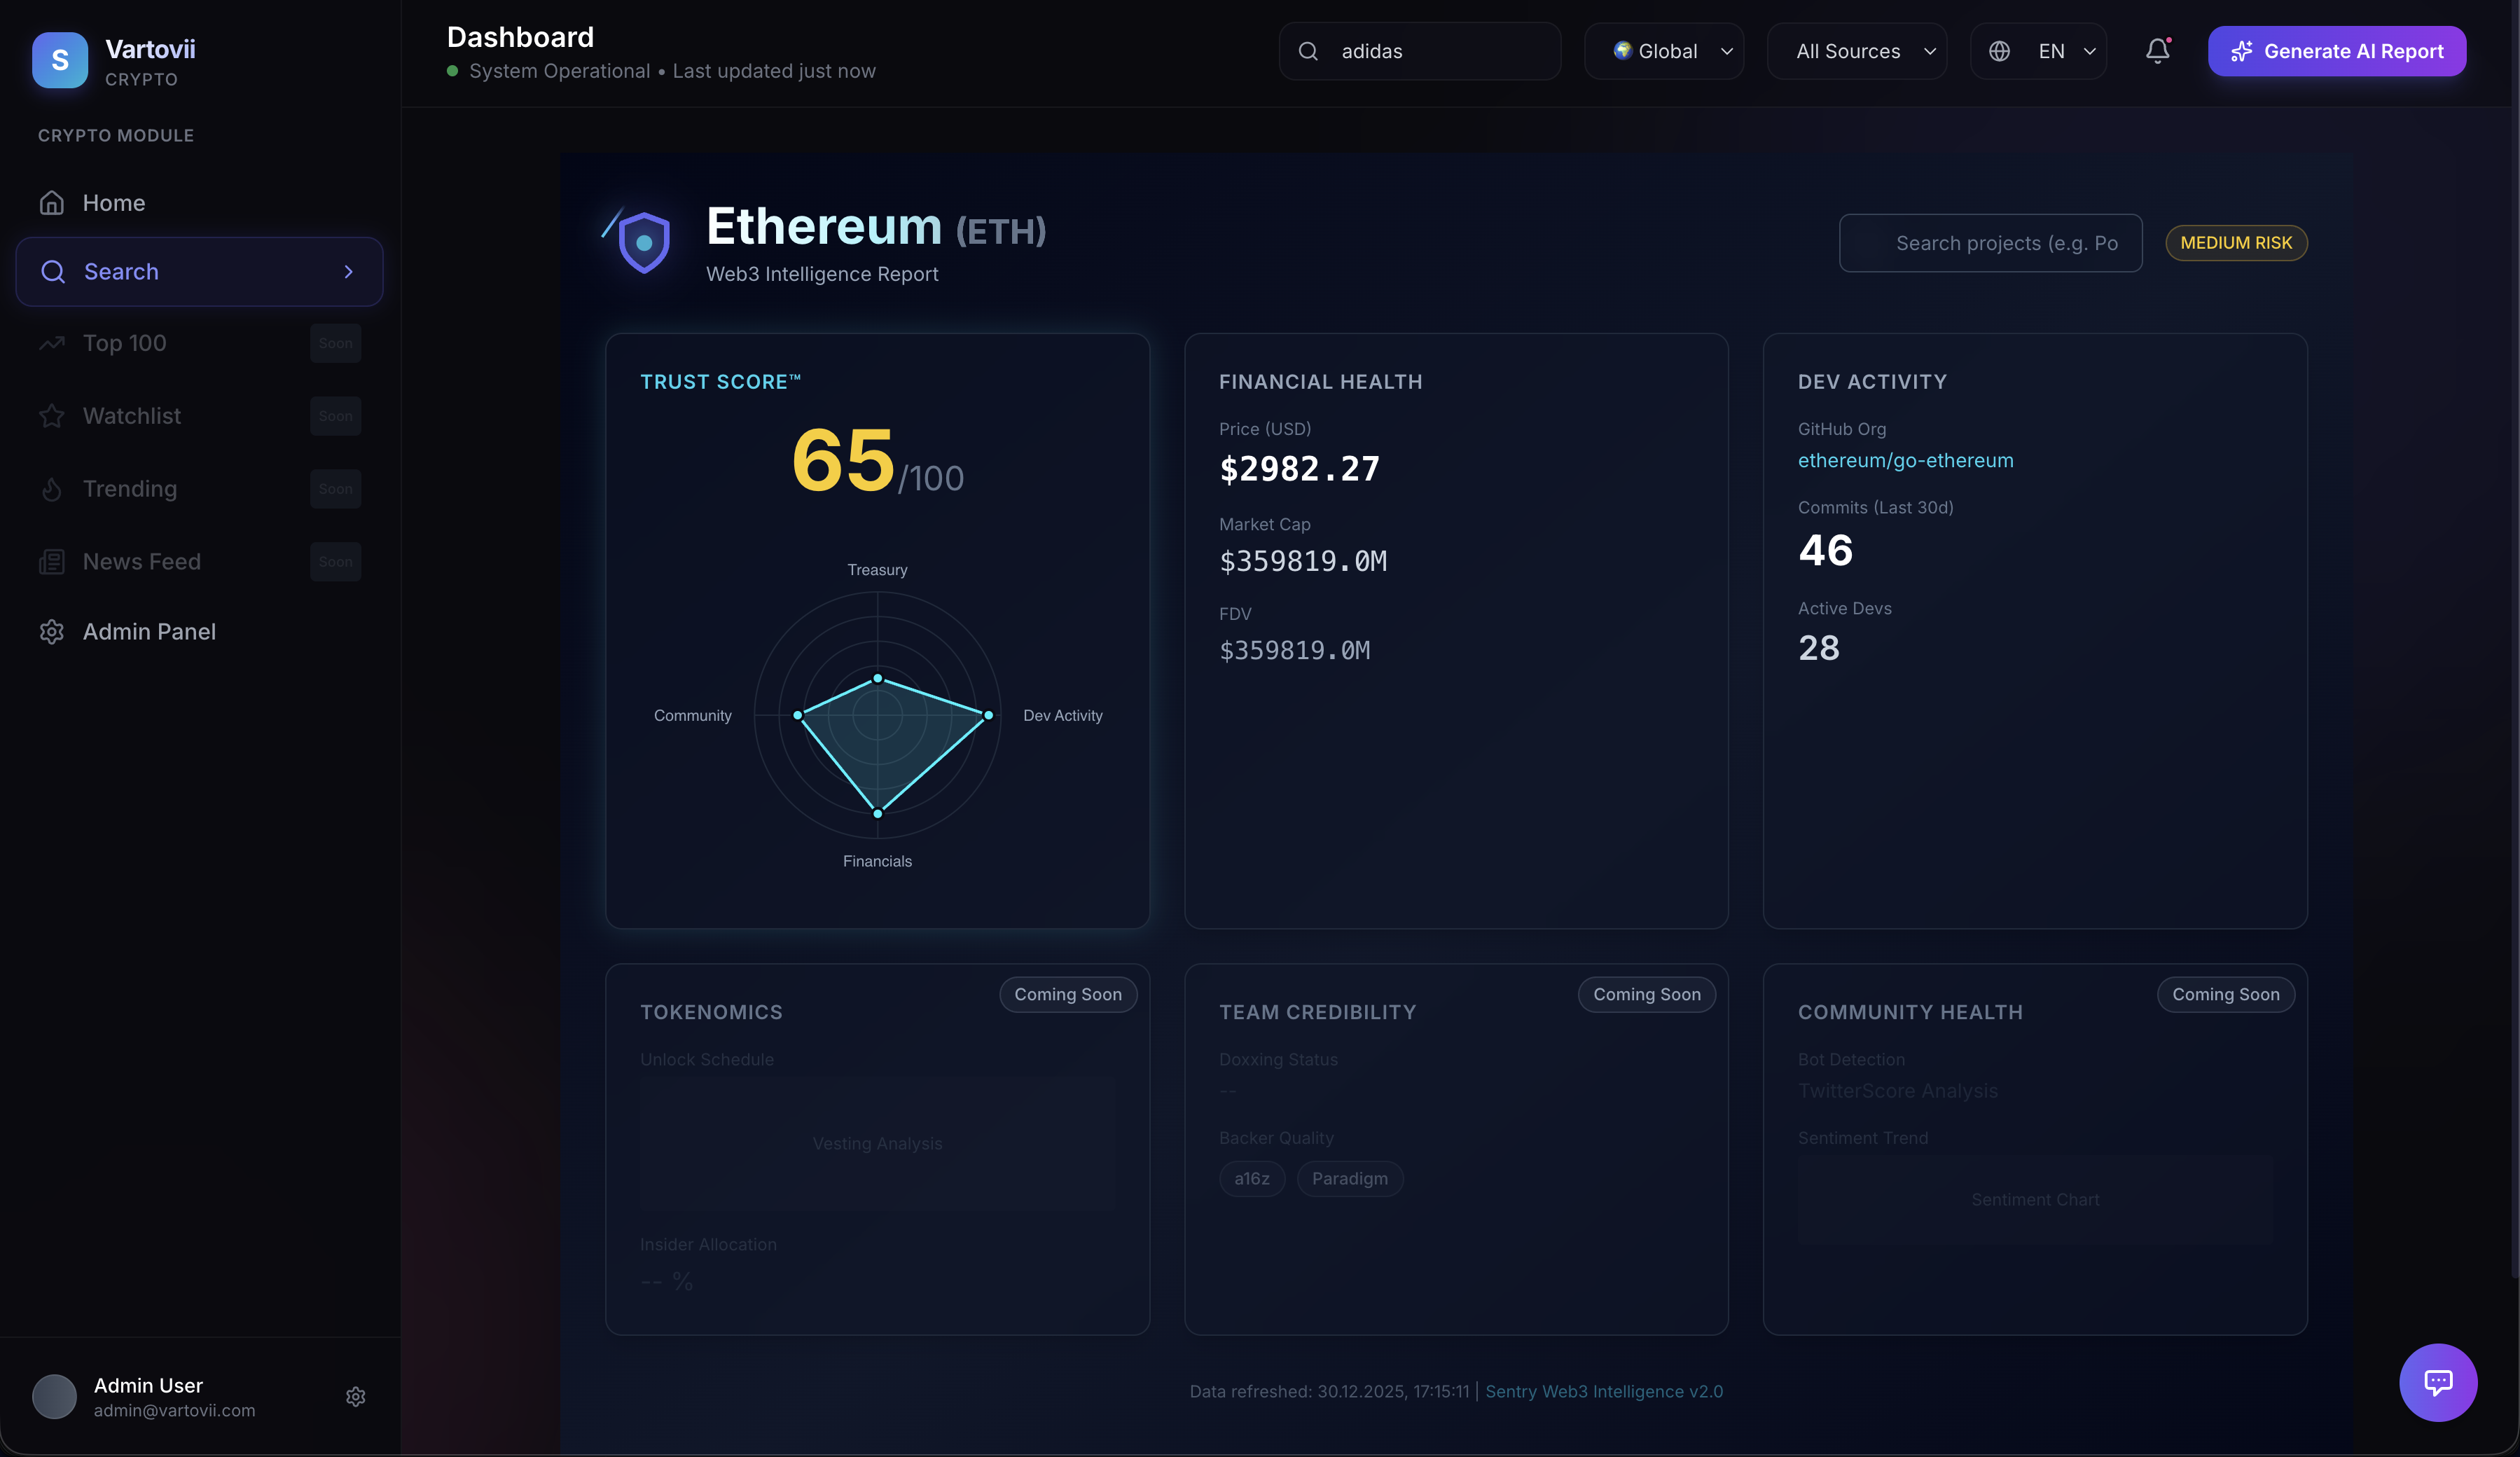Expand the All Sources dropdown
This screenshot has height=1457, width=2520.
[1856, 51]
